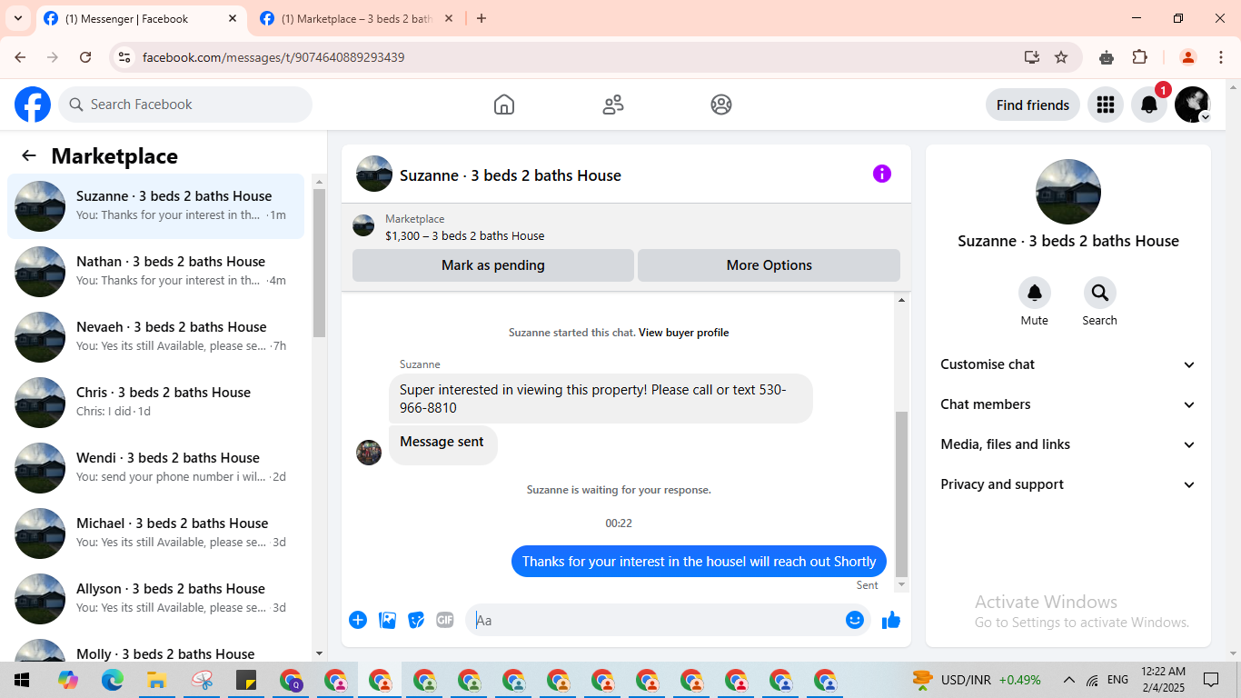Attach a file with the photo icon

pos(388,620)
